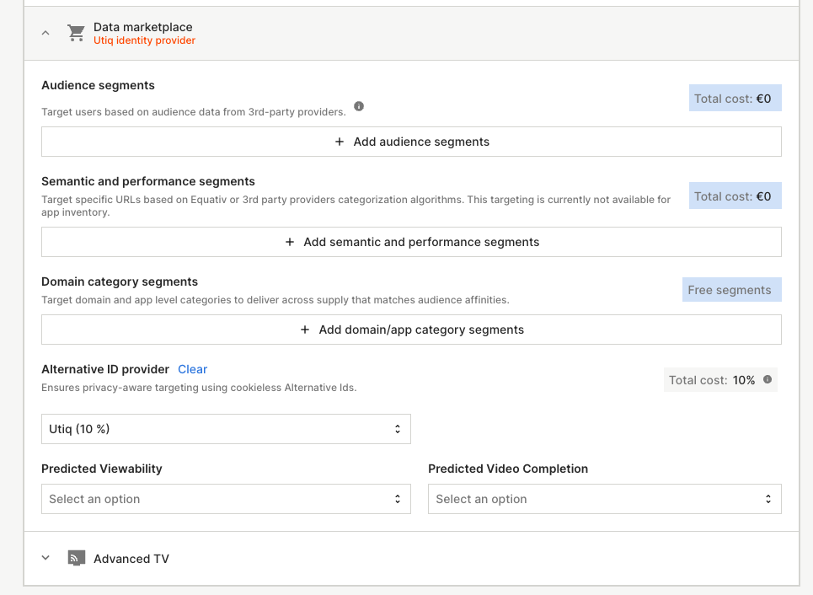The image size is (813, 595).
Task: Click plus icon in Add audience segments
Action: point(340,142)
